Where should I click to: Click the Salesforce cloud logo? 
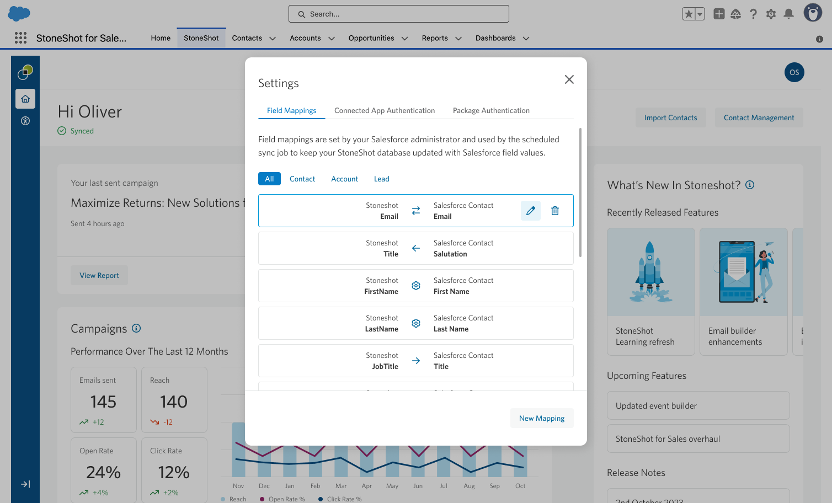pyautogui.click(x=19, y=14)
